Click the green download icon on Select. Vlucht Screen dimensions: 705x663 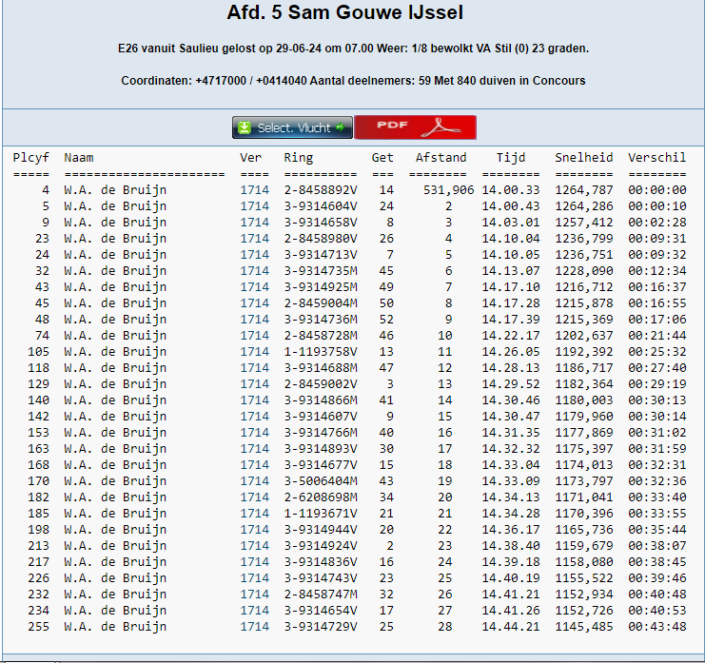tap(245, 127)
